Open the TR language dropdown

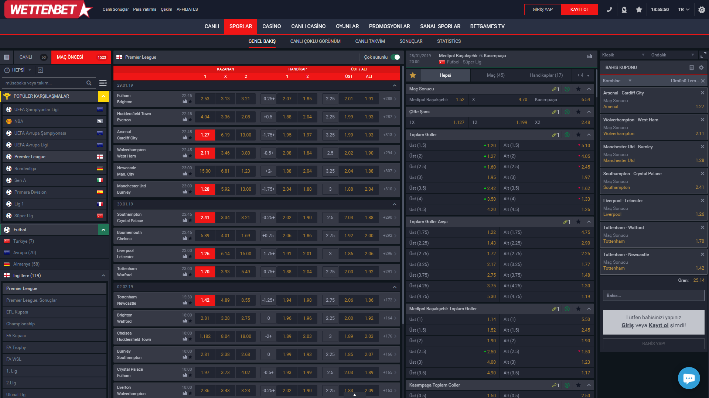(x=684, y=10)
